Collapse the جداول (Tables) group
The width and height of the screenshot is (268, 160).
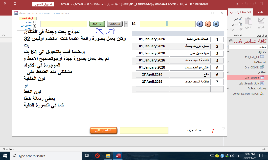228,52
